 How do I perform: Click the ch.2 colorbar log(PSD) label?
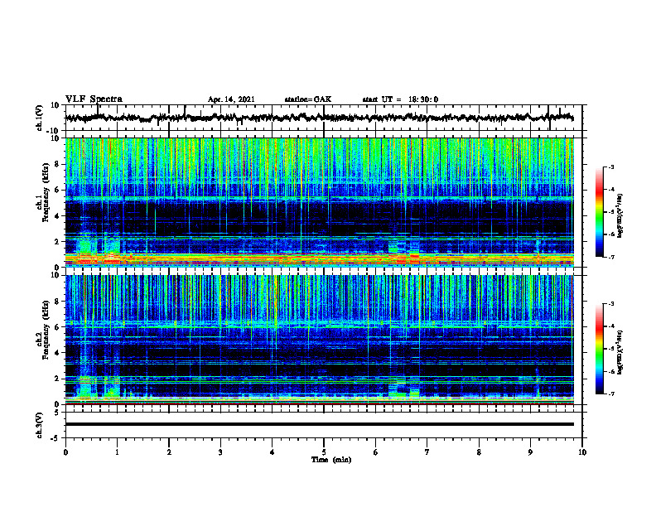620,352
